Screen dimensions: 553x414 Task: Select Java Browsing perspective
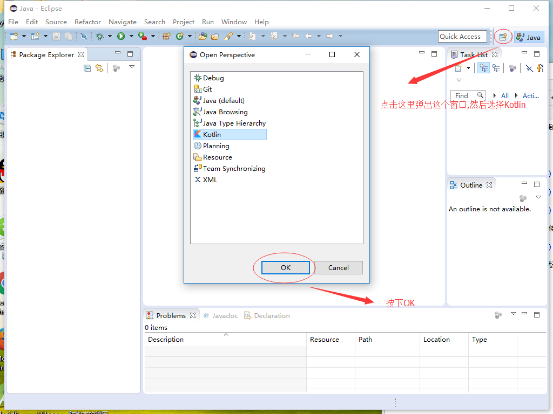pyautogui.click(x=221, y=112)
